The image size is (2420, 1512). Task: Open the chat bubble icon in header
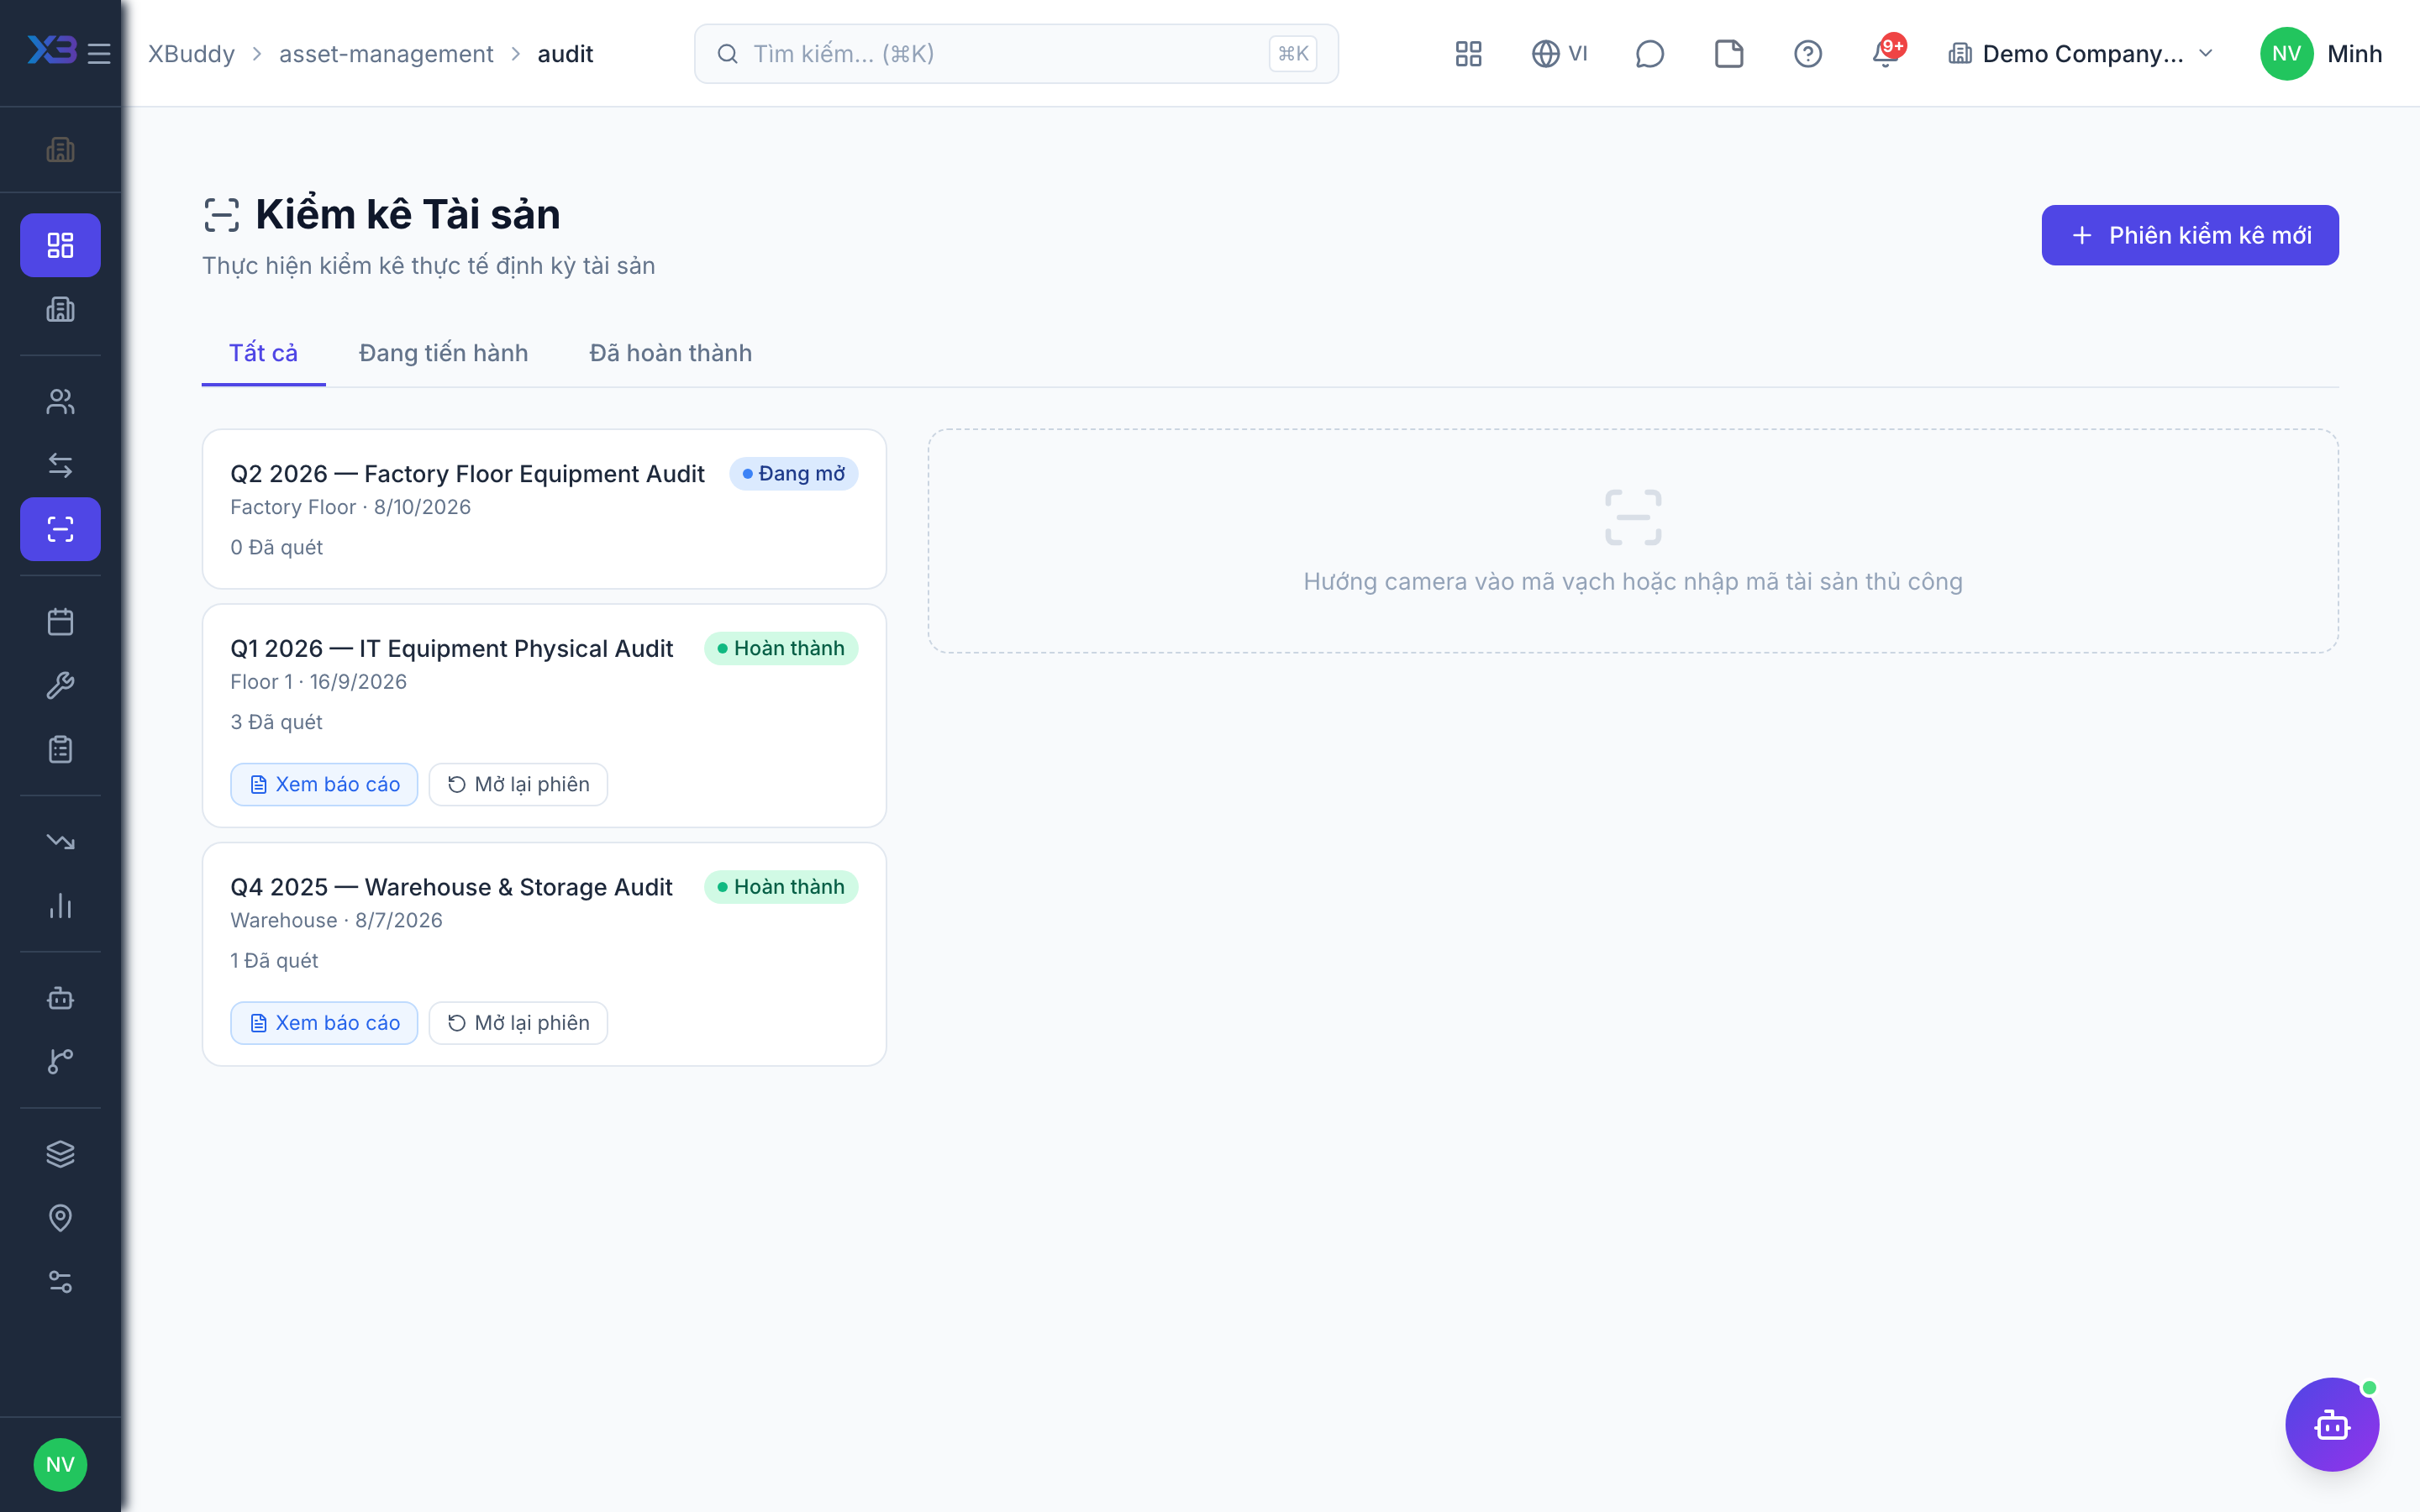tap(1649, 54)
